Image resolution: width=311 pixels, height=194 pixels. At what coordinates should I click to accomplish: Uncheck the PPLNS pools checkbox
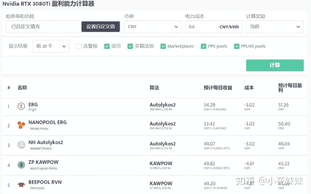click(236, 46)
